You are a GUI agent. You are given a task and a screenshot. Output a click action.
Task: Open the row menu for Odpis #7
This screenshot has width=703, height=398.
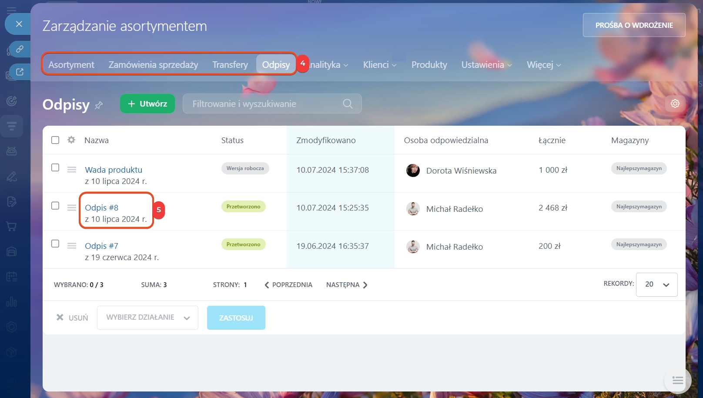point(72,246)
